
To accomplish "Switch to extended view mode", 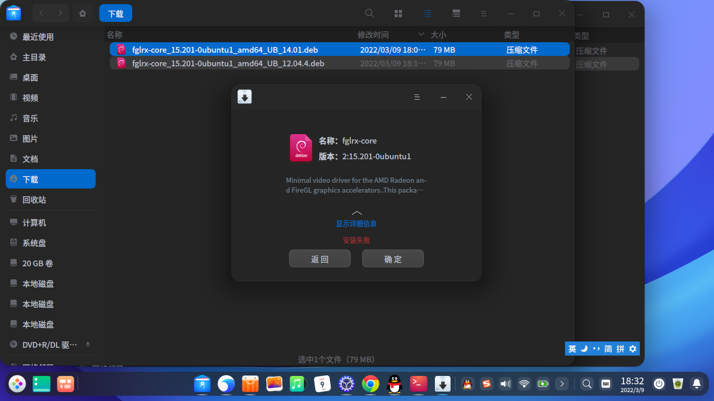I will pyautogui.click(x=456, y=13).
